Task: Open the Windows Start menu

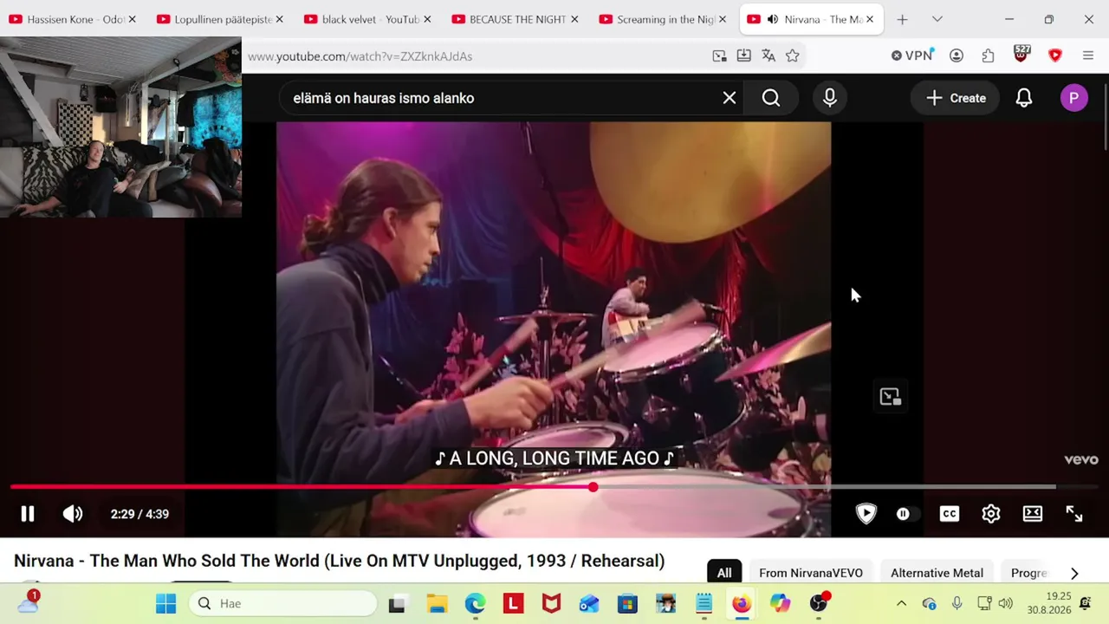Action: pyautogui.click(x=165, y=603)
